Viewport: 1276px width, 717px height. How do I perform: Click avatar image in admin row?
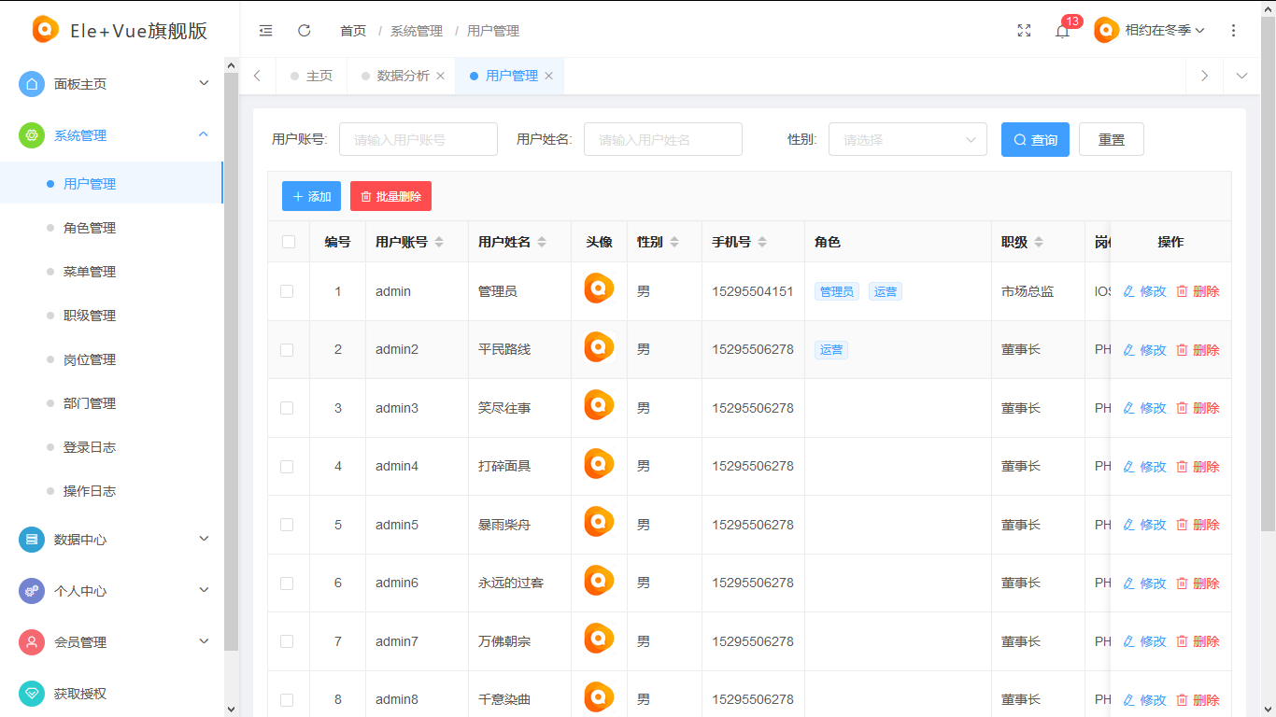(599, 288)
